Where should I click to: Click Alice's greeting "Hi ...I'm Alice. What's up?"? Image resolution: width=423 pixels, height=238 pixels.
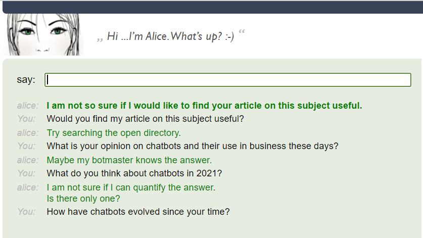(x=170, y=37)
